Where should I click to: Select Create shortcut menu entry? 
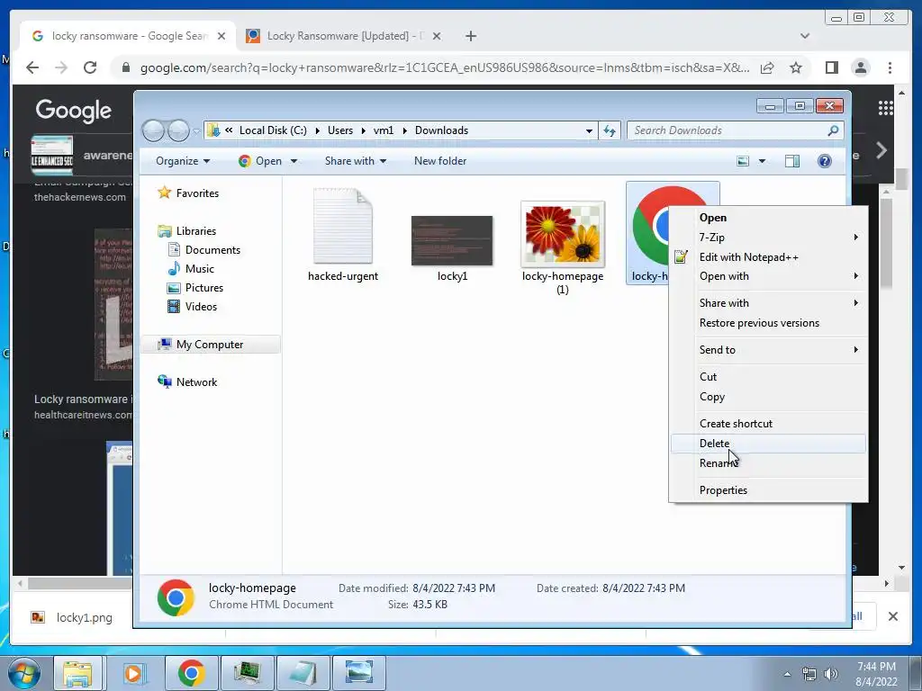coord(768,424)
